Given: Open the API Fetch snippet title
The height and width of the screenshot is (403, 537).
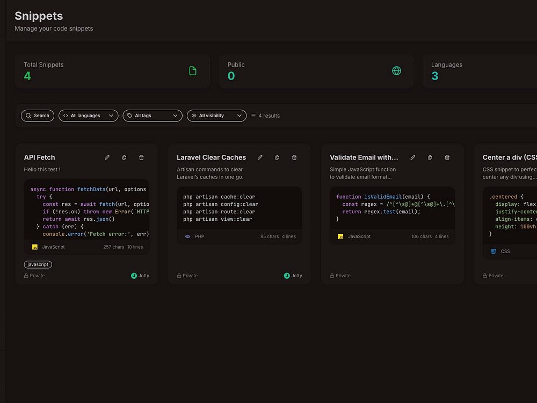Looking at the screenshot, I should pyautogui.click(x=39, y=157).
